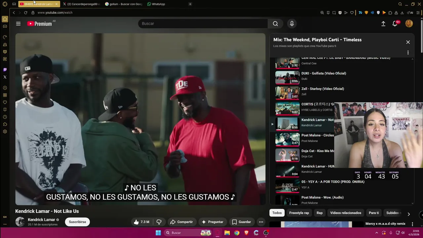Close the Mix playlist panel
Viewport: 423px width, 238px height.
(x=408, y=42)
